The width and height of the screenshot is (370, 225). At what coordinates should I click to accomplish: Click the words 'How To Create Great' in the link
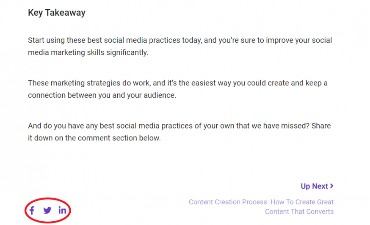pyautogui.click(x=302, y=202)
